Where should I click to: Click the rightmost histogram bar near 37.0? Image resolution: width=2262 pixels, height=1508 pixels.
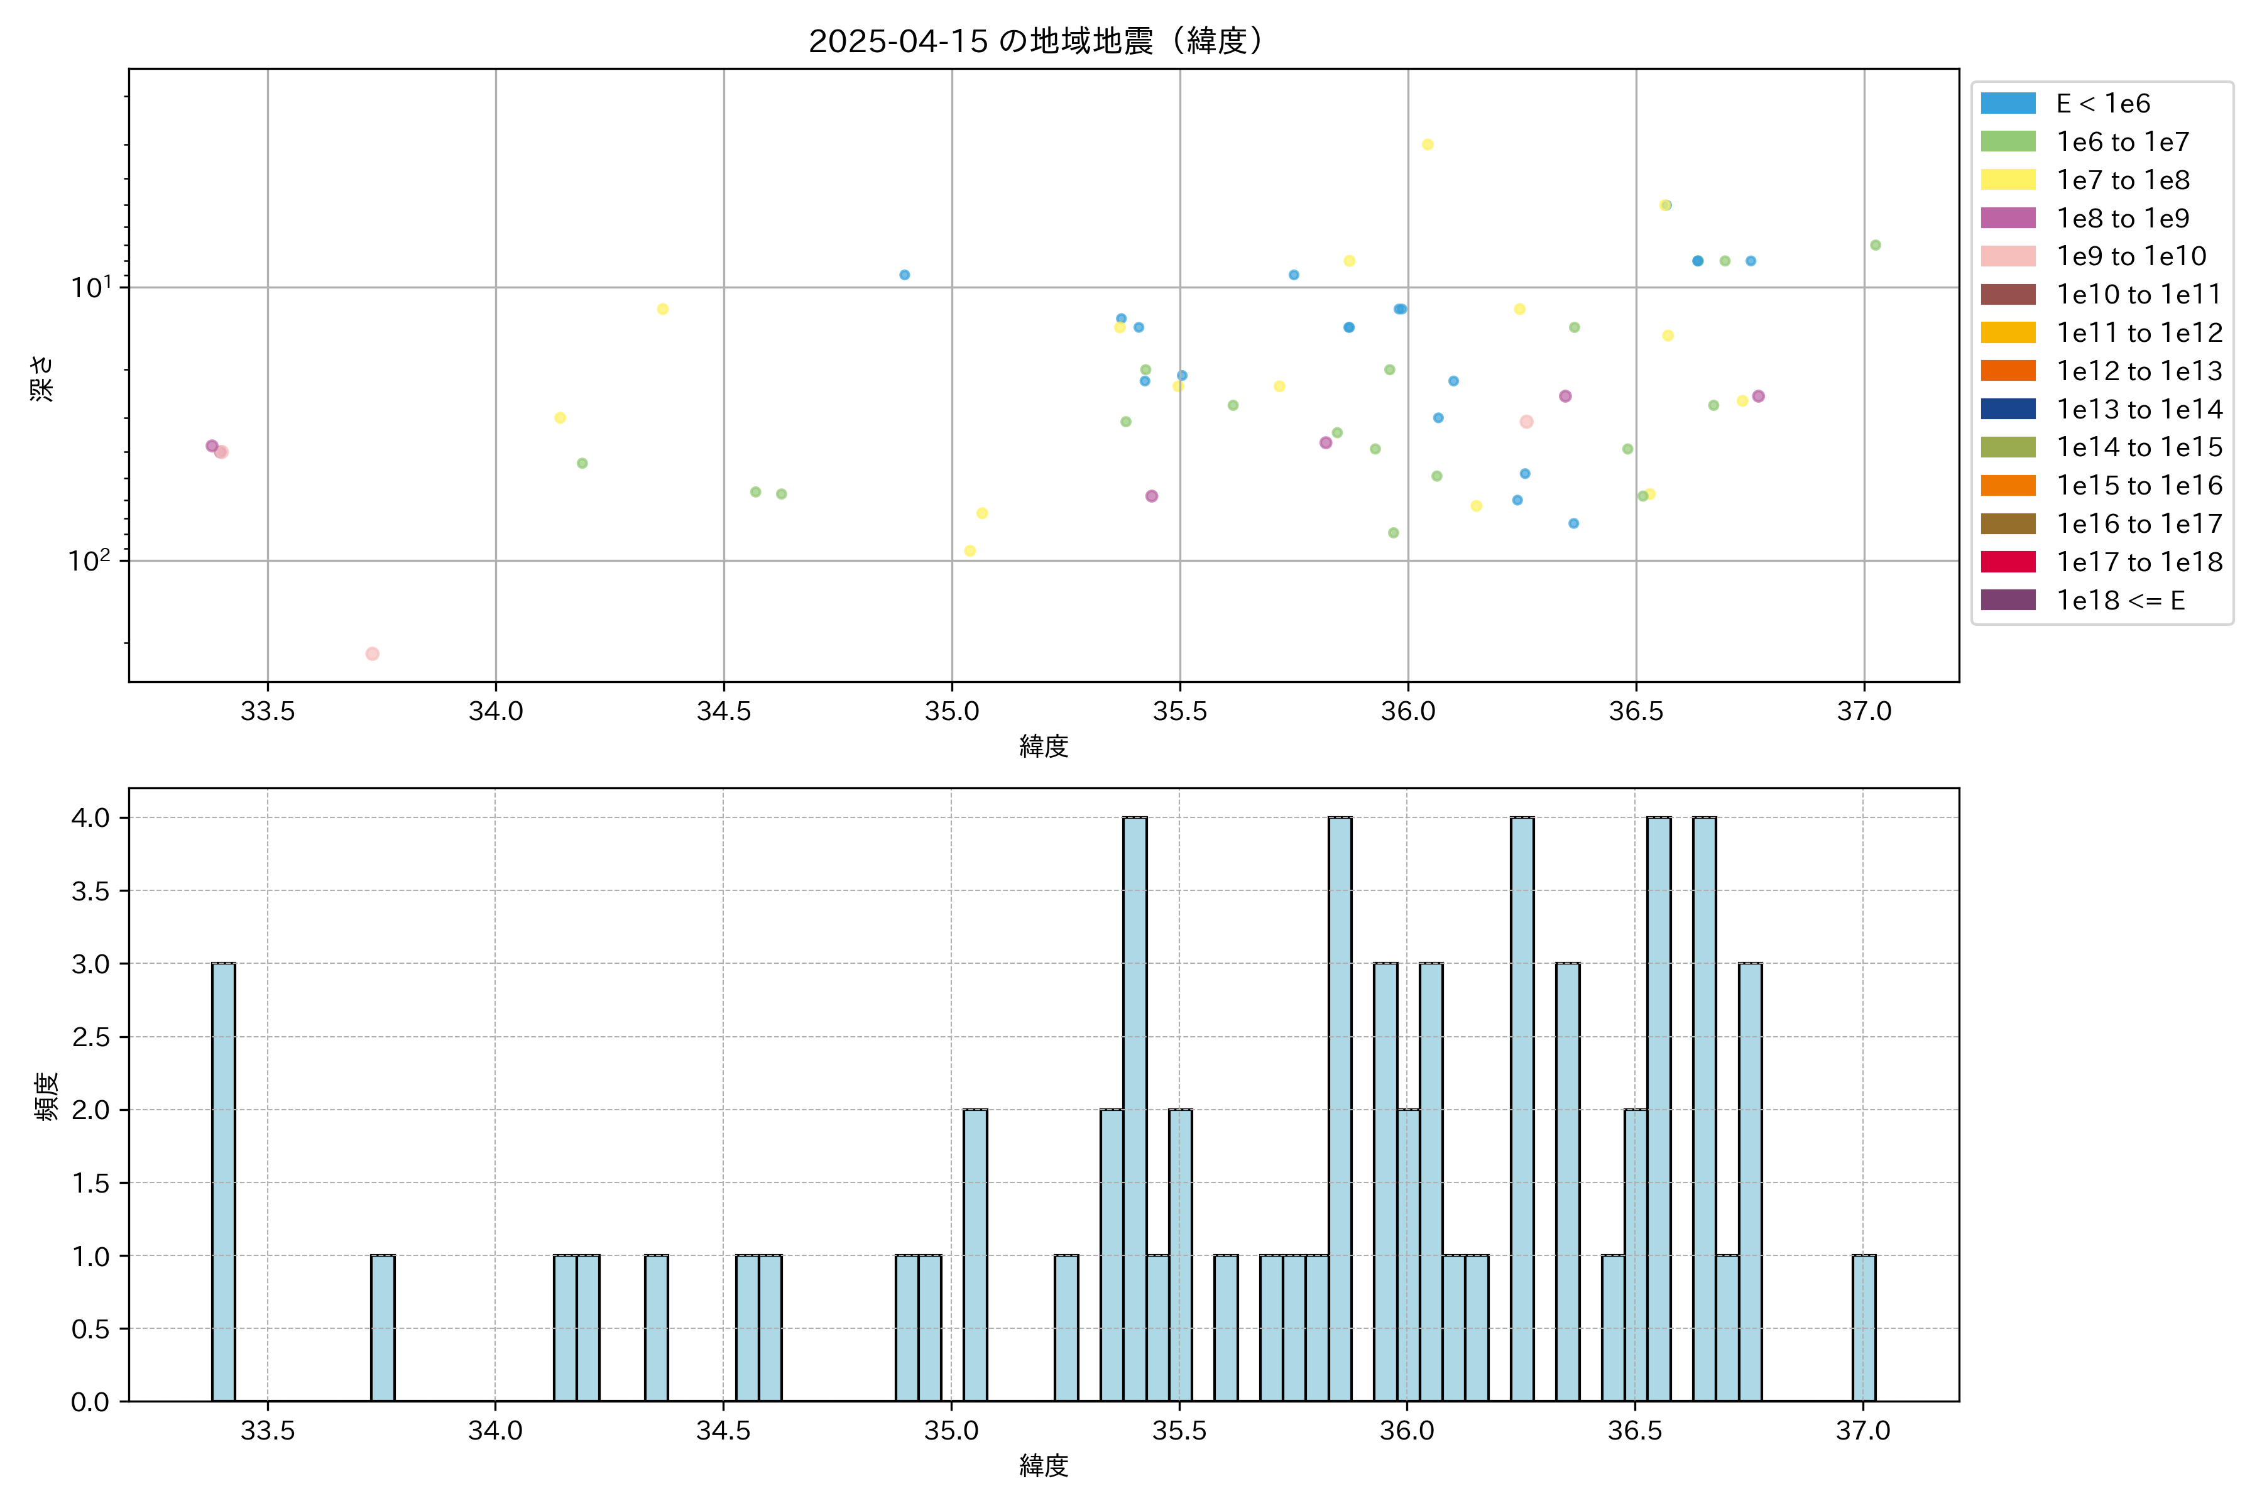pos(1863,1327)
